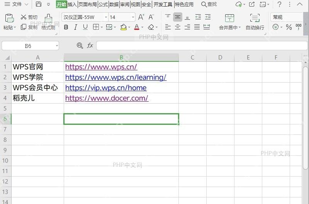Open the 开发工具 tab
Viewport: 309px width, 204px height.
163,4
